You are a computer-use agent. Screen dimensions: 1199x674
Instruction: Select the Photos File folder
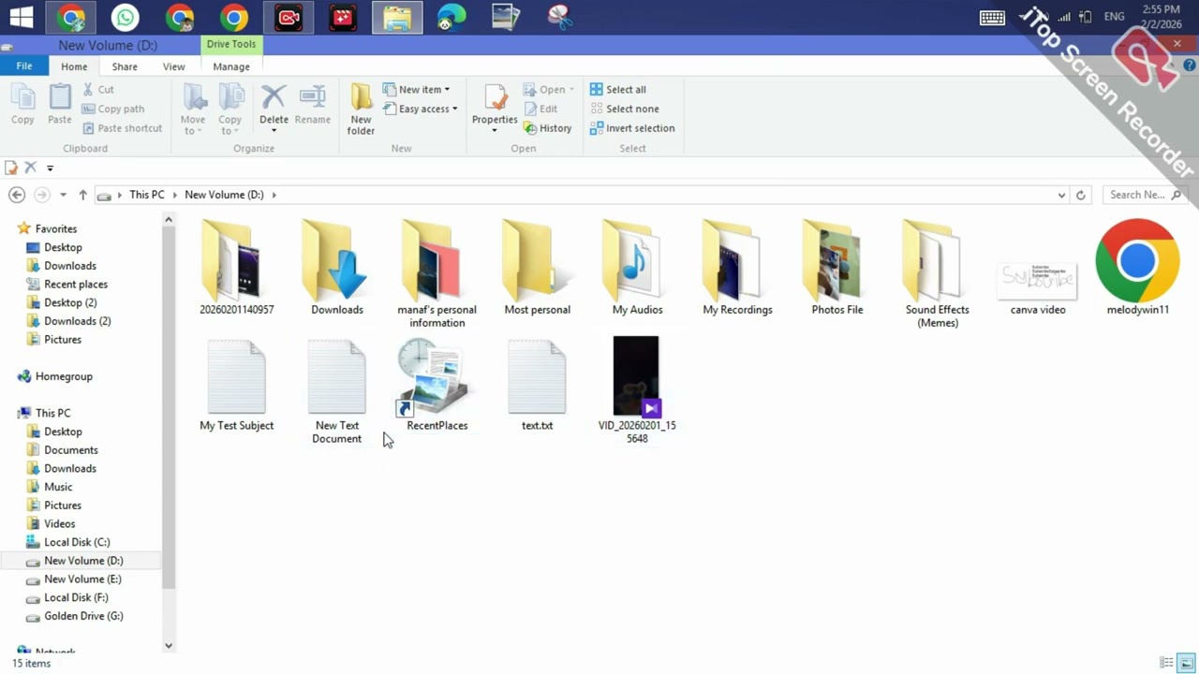836,267
